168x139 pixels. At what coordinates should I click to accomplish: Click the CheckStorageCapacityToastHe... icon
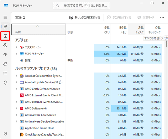tap(22, 135)
